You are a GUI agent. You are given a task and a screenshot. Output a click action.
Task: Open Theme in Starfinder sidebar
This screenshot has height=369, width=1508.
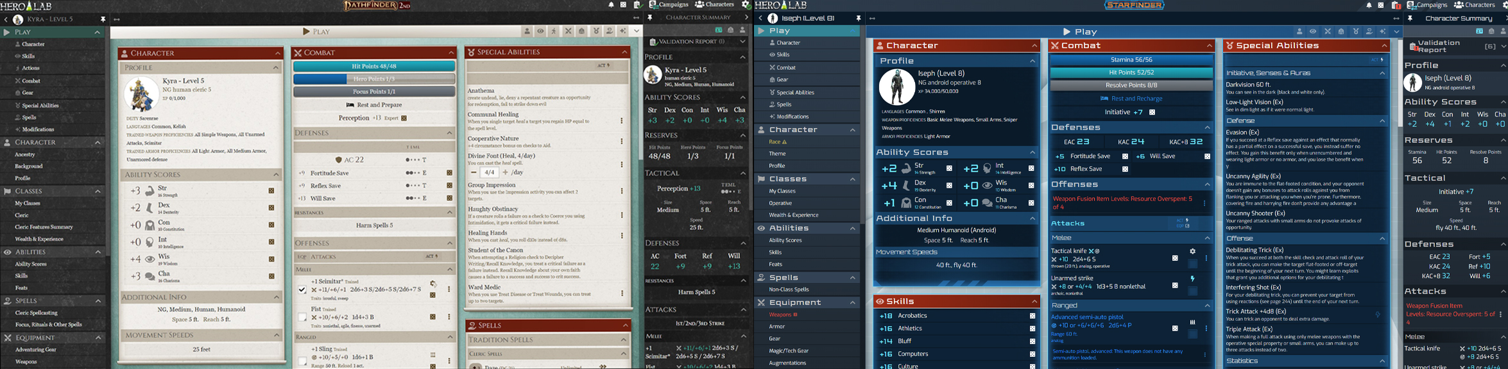coord(777,154)
